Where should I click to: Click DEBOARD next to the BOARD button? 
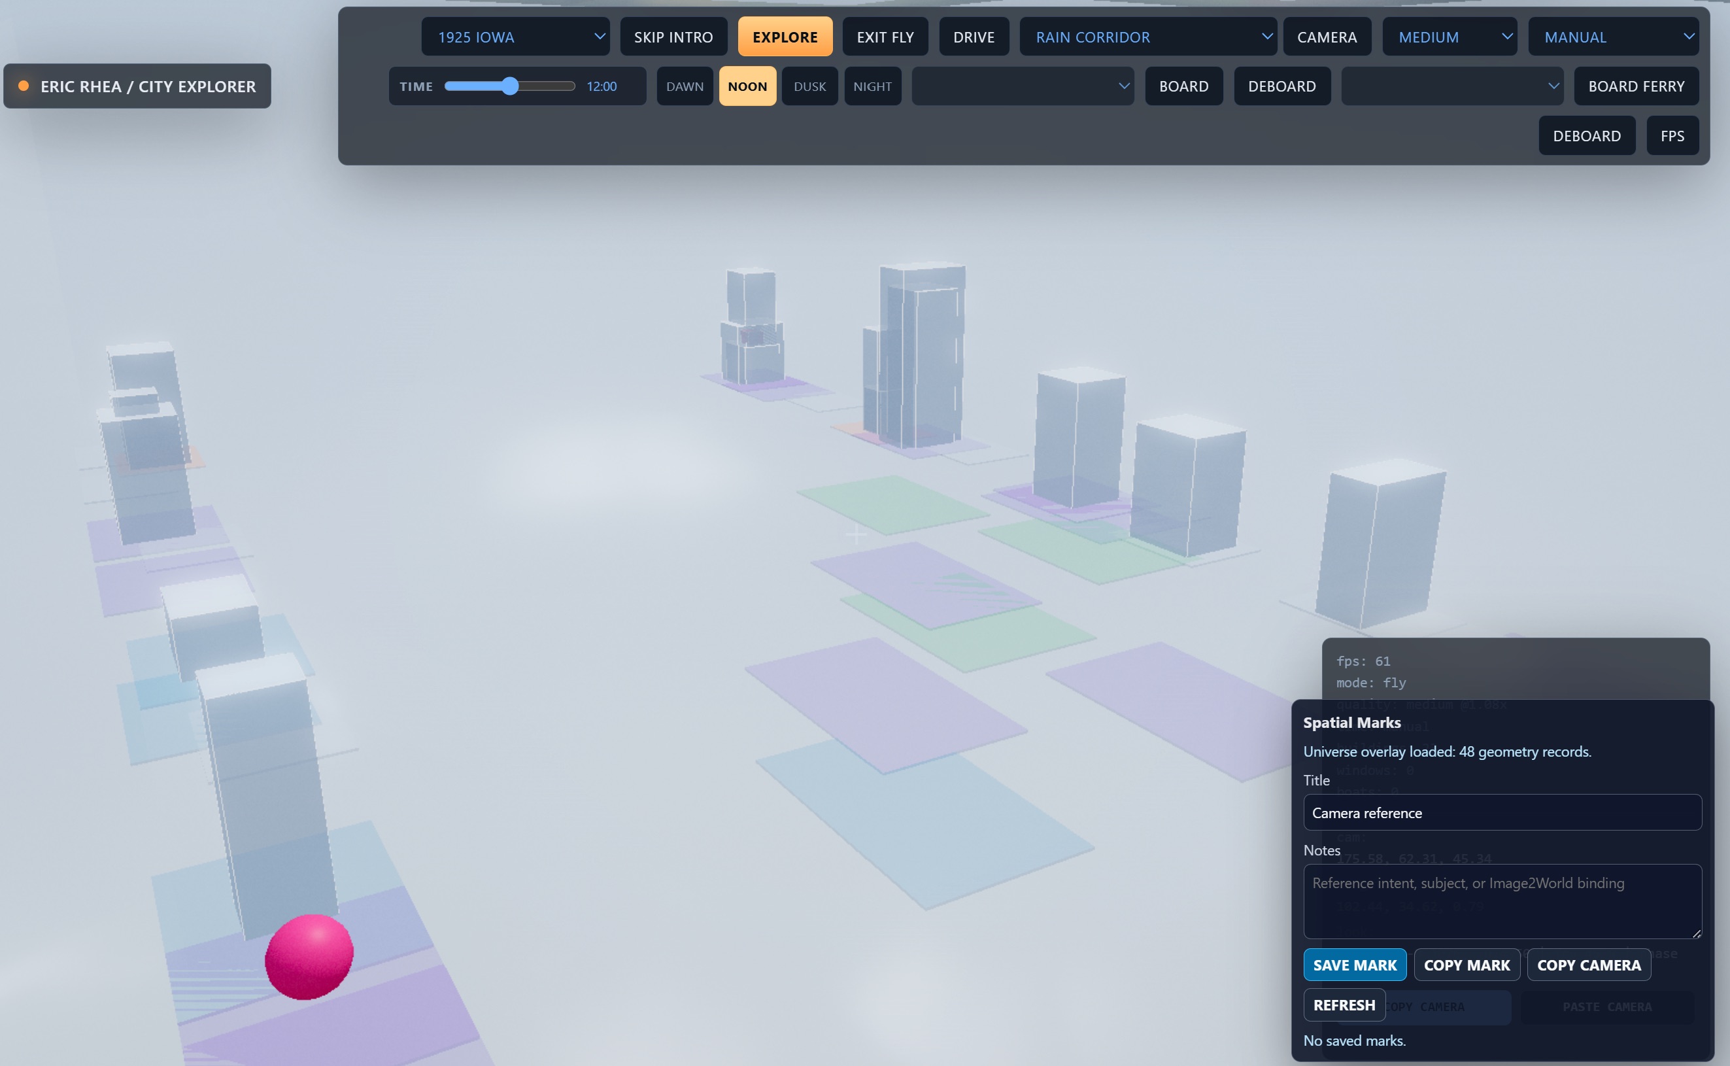pos(1282,86)
